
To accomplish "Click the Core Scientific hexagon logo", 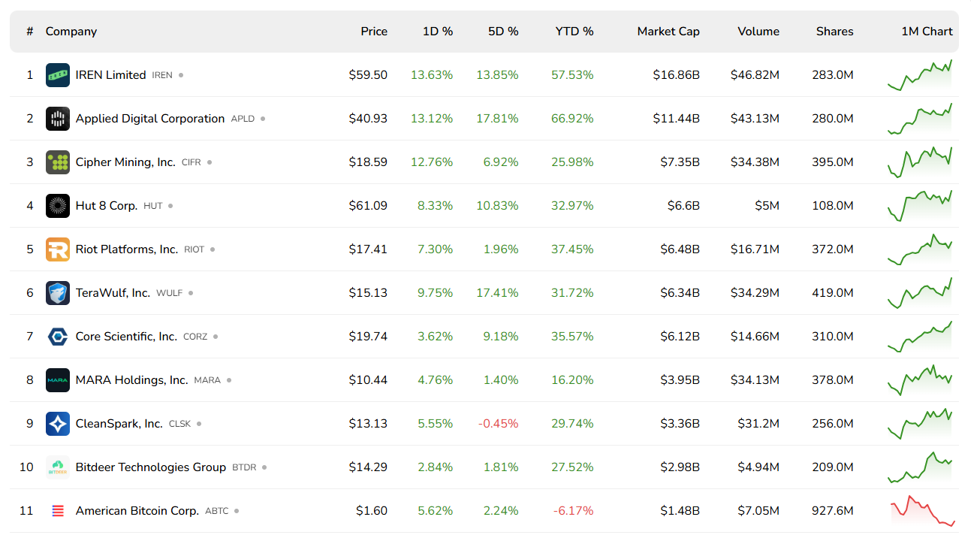I will (x=58, y=337).
